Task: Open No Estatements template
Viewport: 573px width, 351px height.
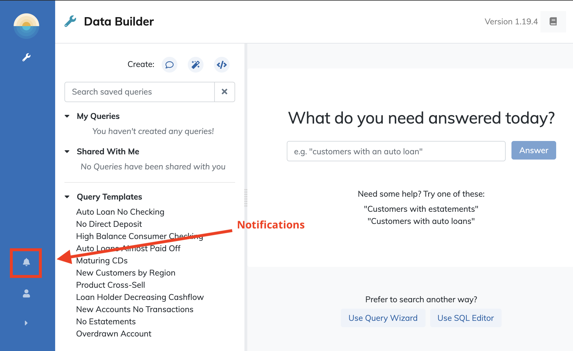Action: point(106,321)
